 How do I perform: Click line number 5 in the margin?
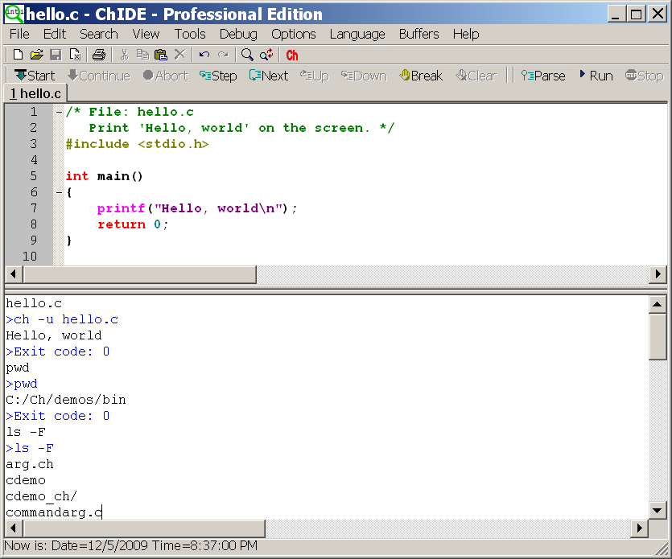point(34,176)
